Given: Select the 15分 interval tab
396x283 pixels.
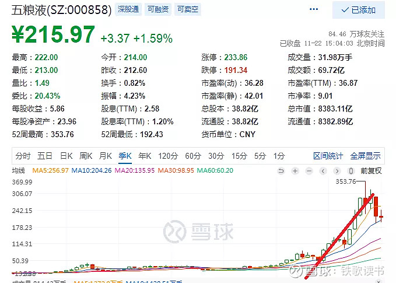Looking at the screenshot, I should click(239, 156).
